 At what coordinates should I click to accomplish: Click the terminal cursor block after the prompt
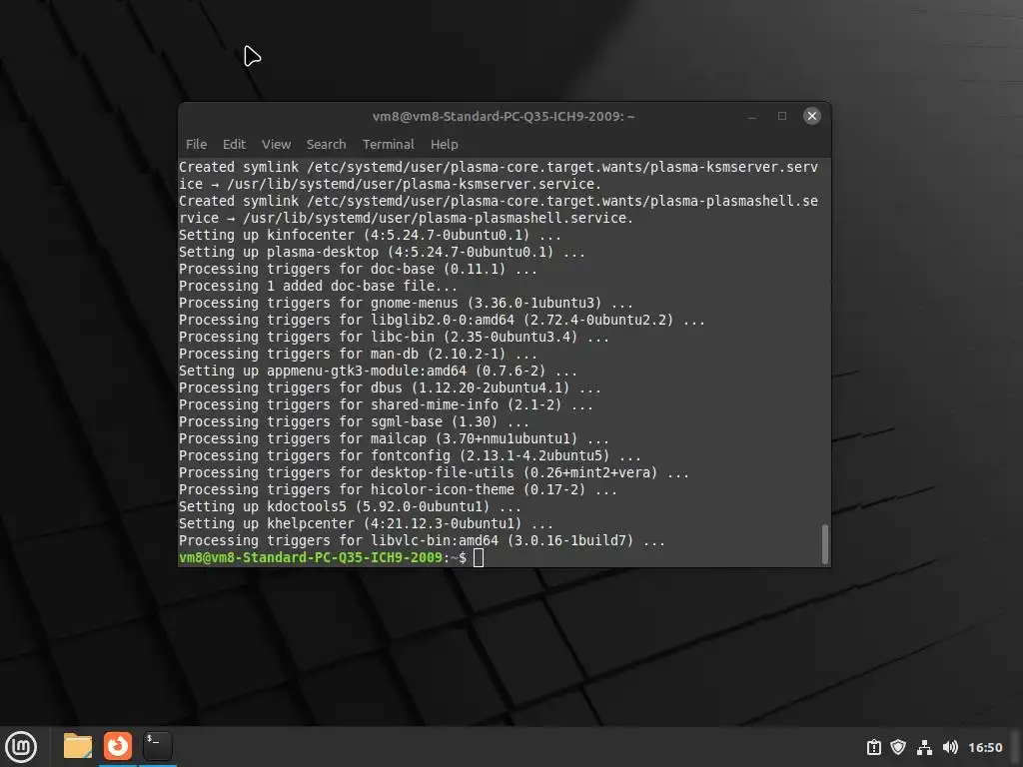[x=479, y=557]
